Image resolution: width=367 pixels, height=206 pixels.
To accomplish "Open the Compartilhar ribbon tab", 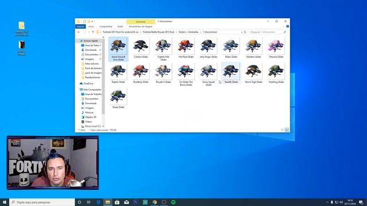I will click(106, 26).
